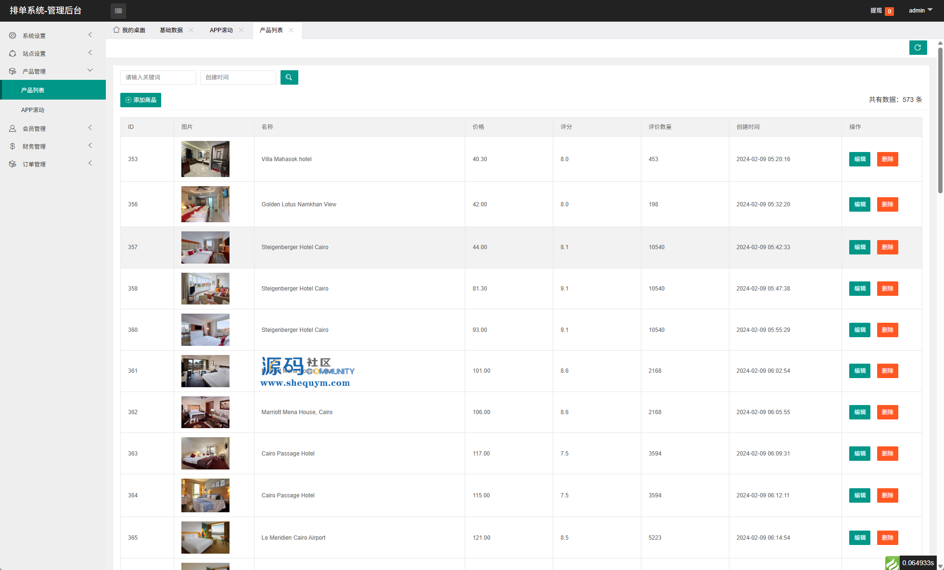The height and width of the screenshot is (570, 944).
Task: Click the green refresh icon button
Action: click(x=918, y=48)
